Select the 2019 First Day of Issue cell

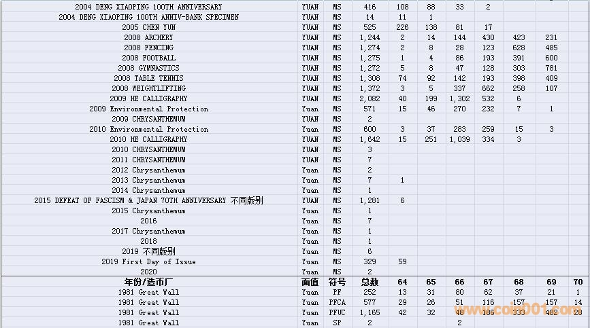pos(148,261)
